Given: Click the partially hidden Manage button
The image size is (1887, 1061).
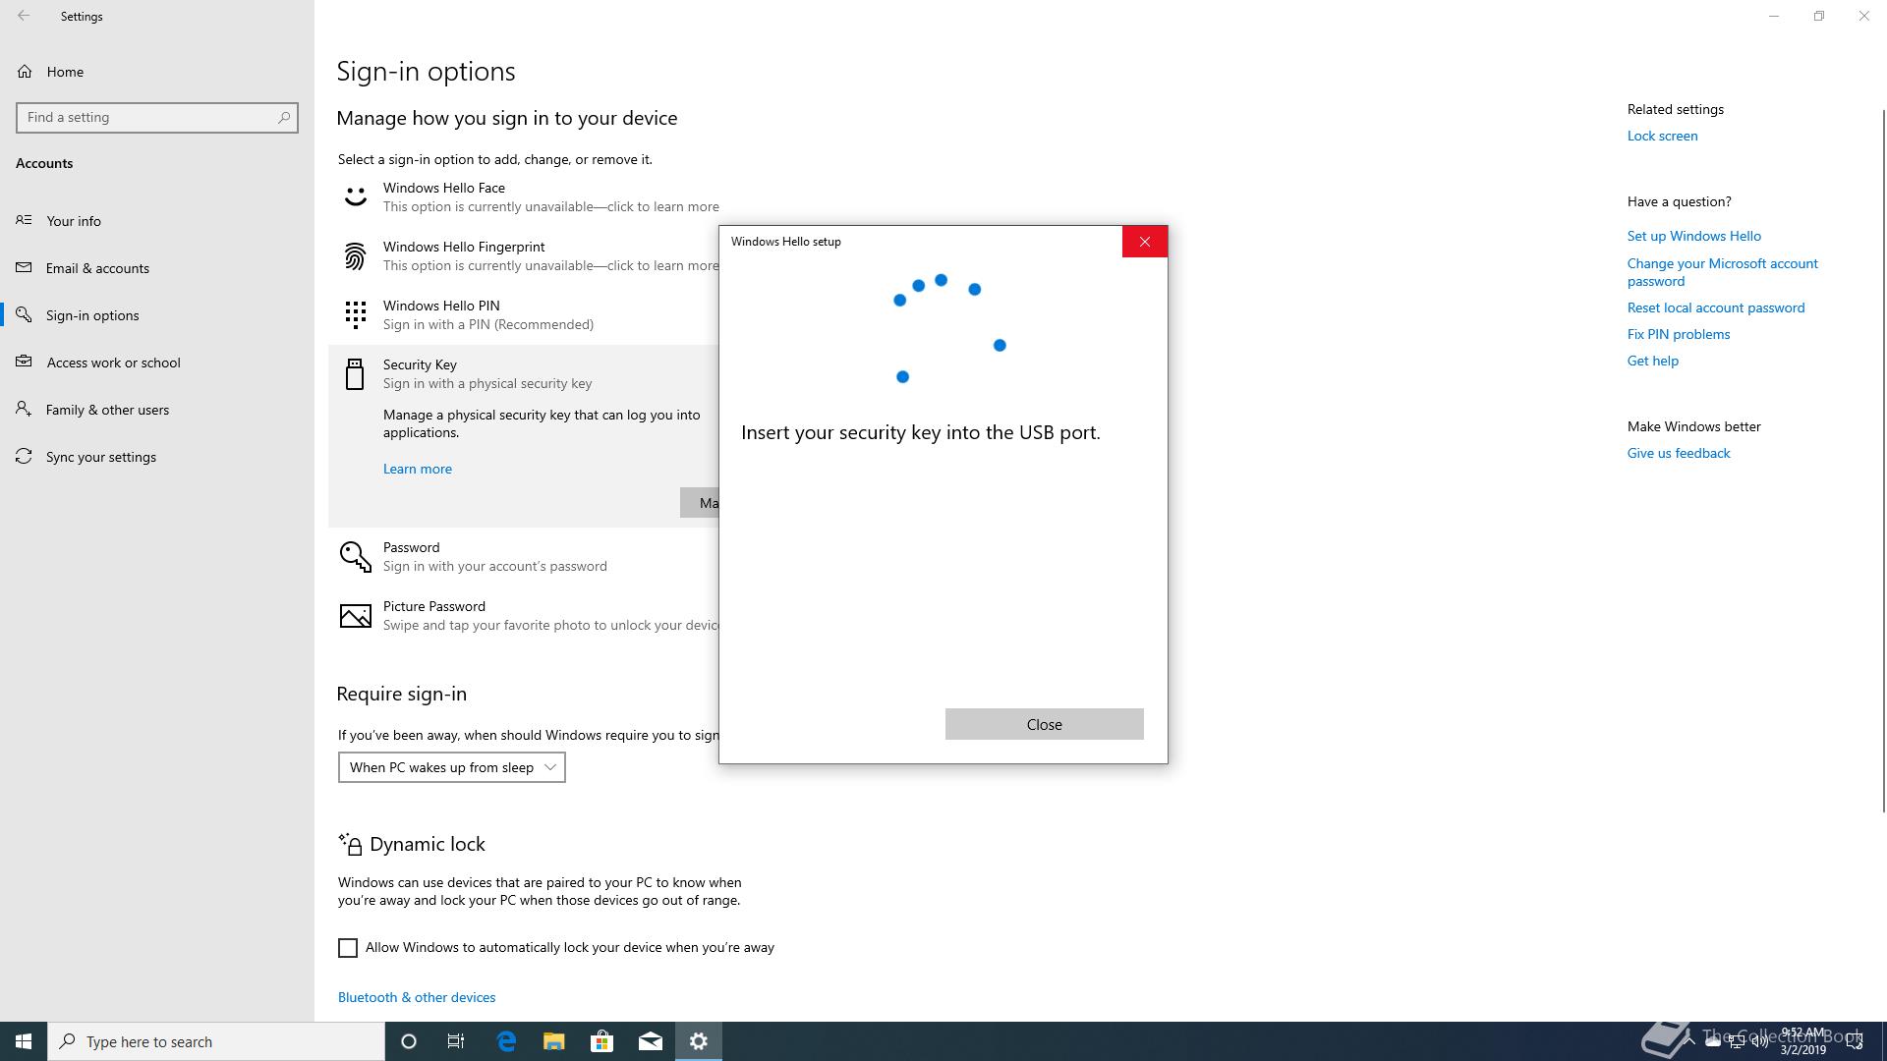Looking at the screenshot, I should tap(700, 503).
